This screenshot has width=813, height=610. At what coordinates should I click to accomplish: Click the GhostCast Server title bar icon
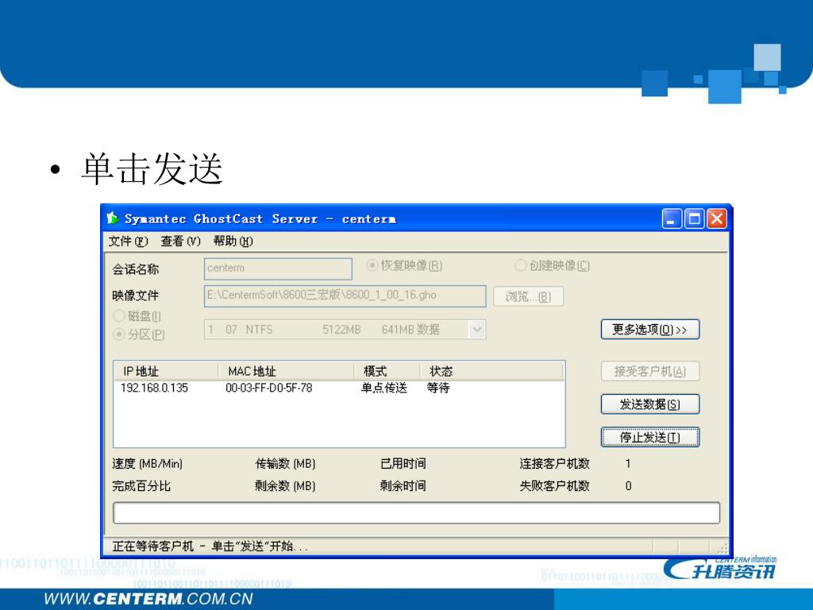[x=113, y=218]
